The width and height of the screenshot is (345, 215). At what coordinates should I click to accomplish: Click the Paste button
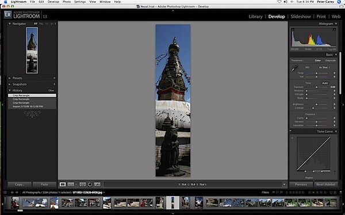44,185
